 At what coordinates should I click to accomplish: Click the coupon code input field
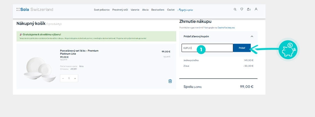[207, 48]
